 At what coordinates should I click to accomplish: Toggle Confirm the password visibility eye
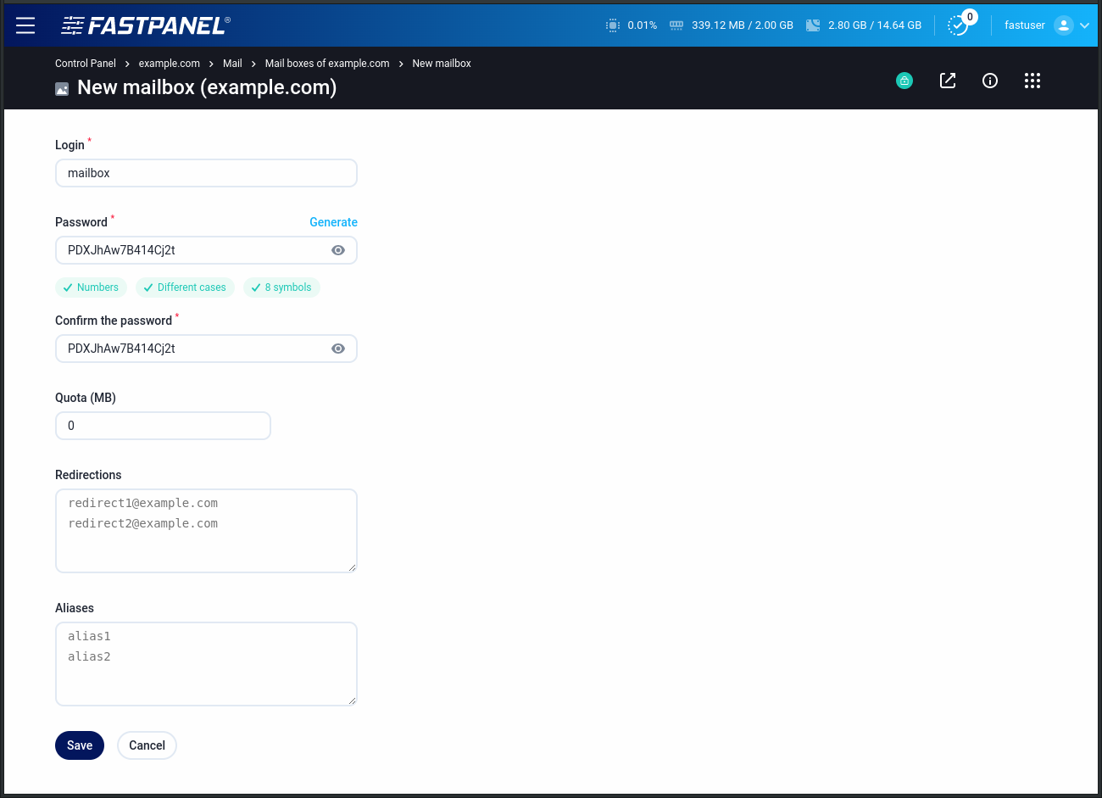338,349
